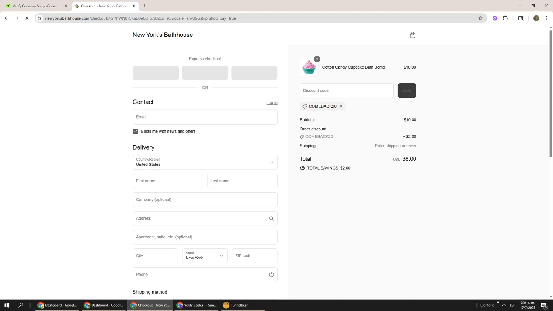Image resolution: width=553 pixels, height=311 pixels.
Task: Click the Log in link
Action: (272, 103)
